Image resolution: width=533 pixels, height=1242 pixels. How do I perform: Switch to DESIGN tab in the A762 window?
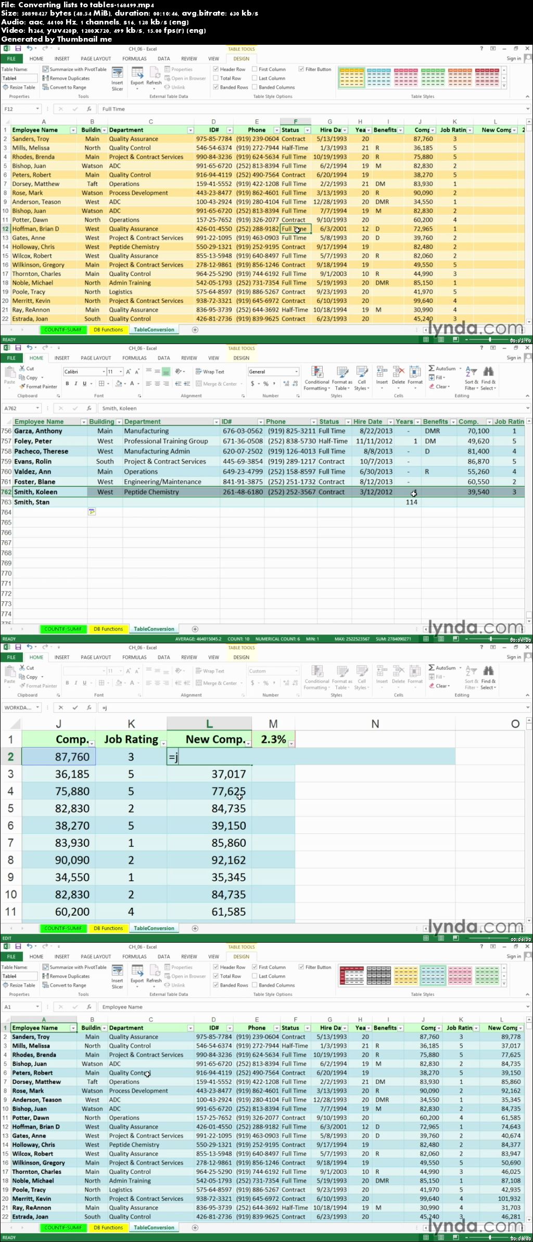[x=241, y=358]
